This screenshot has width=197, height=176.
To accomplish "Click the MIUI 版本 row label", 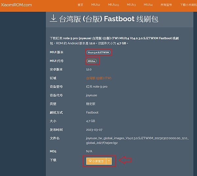I will [57, 52].
